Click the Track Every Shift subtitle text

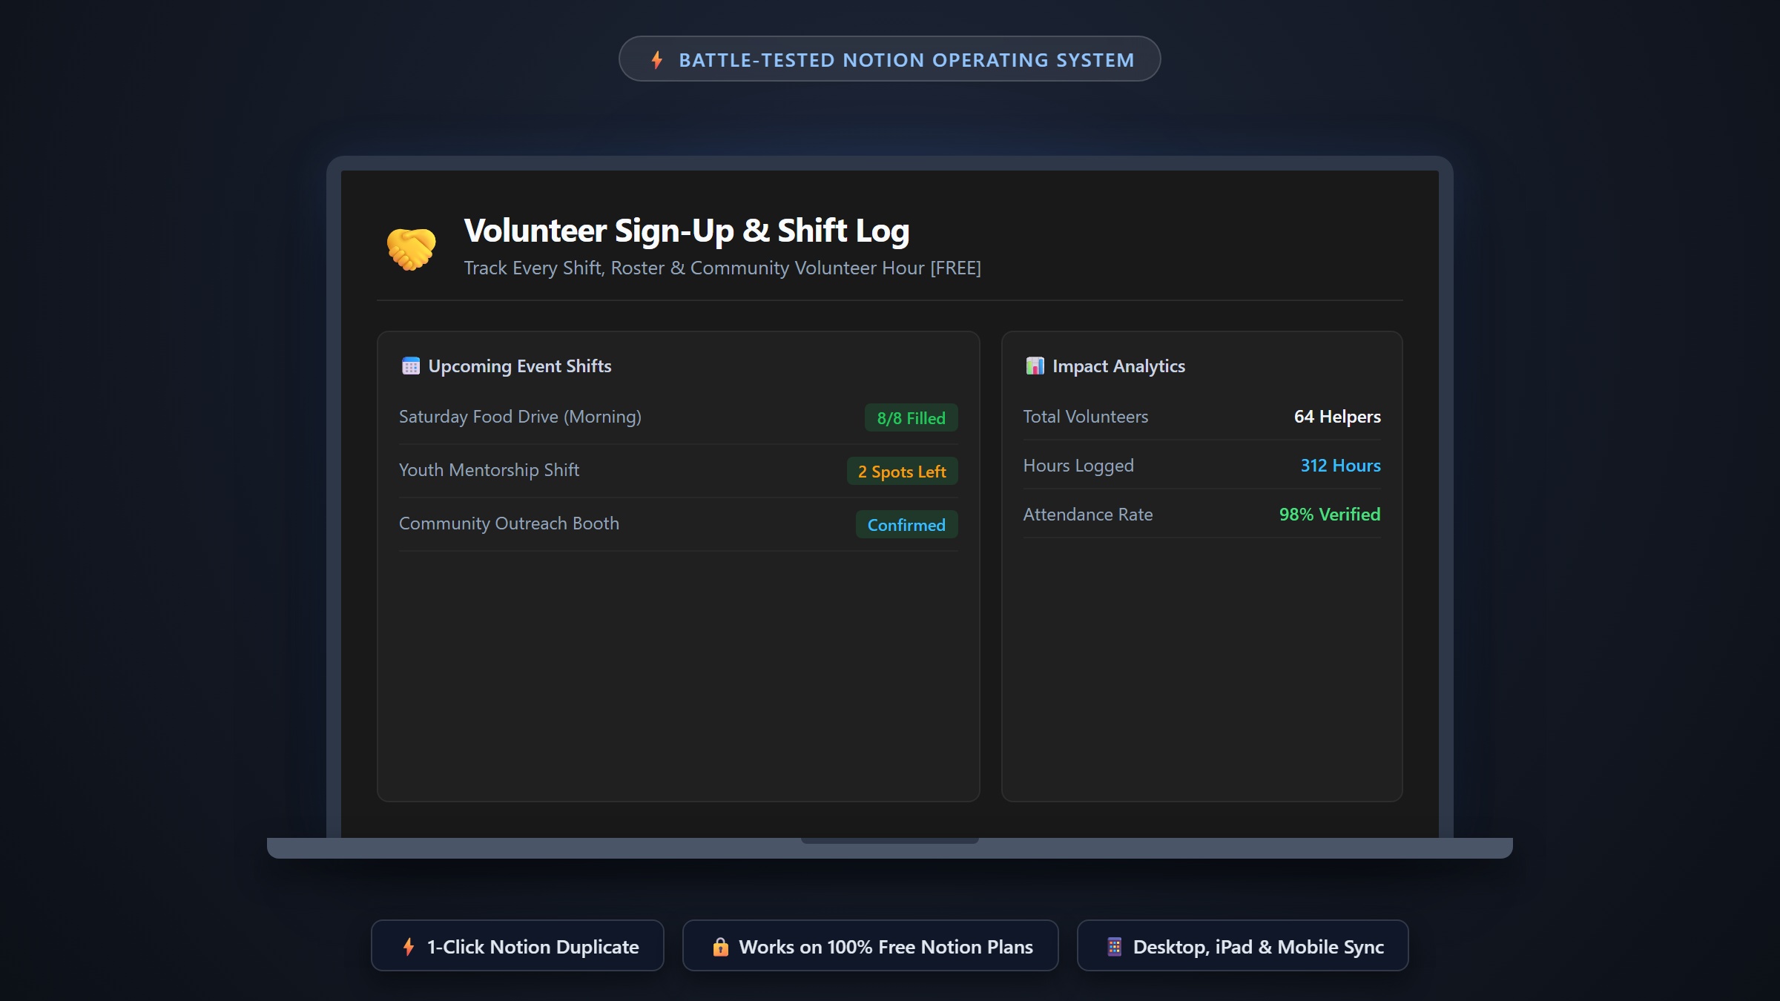[x=722, y=268]
